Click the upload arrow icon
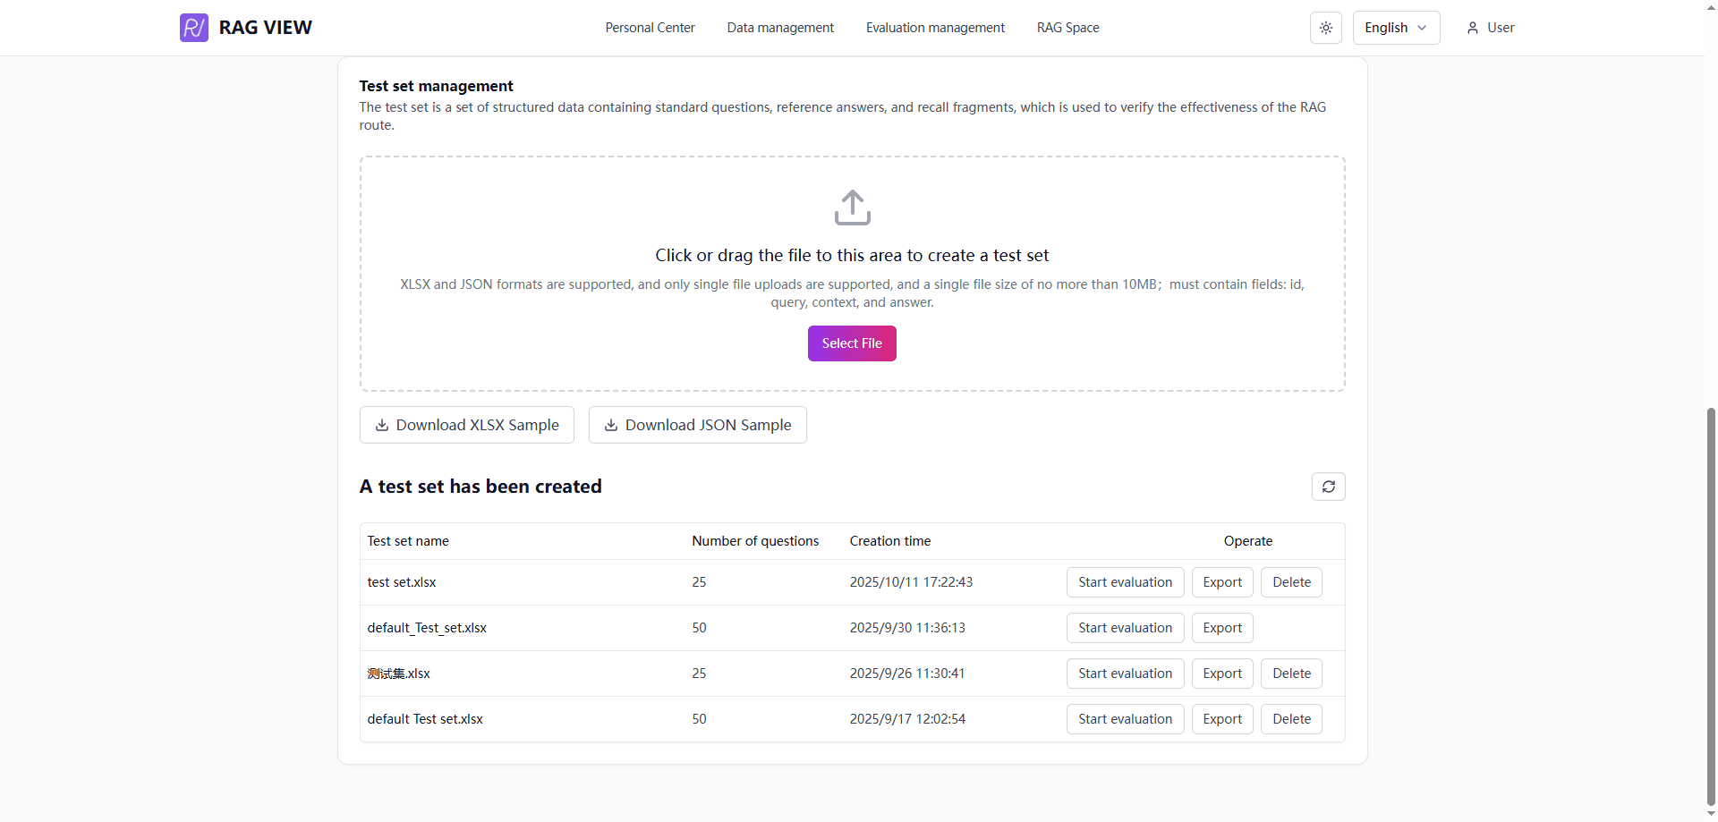1718x822 pixels. (851, 207)
